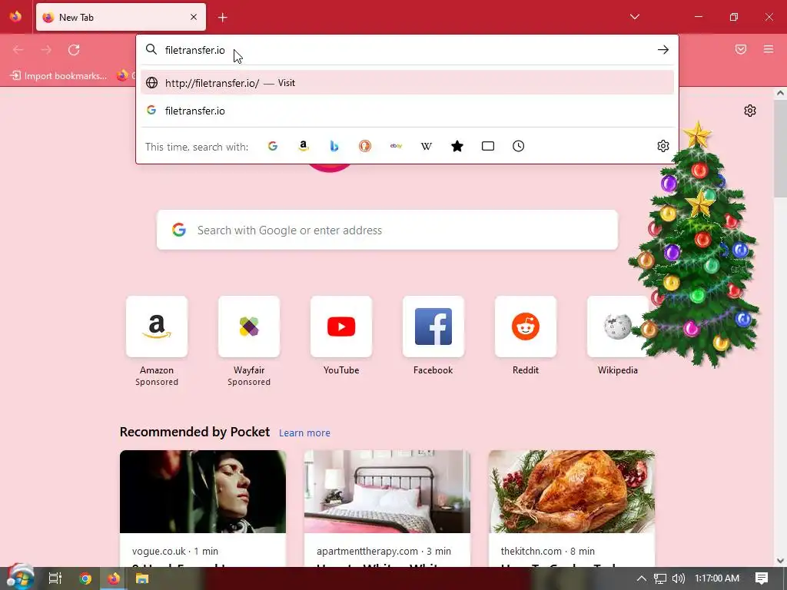The width and height of the screenshot is (787, 590).
Task: Open Task View on the taskbar
Action: coord(55,578)
